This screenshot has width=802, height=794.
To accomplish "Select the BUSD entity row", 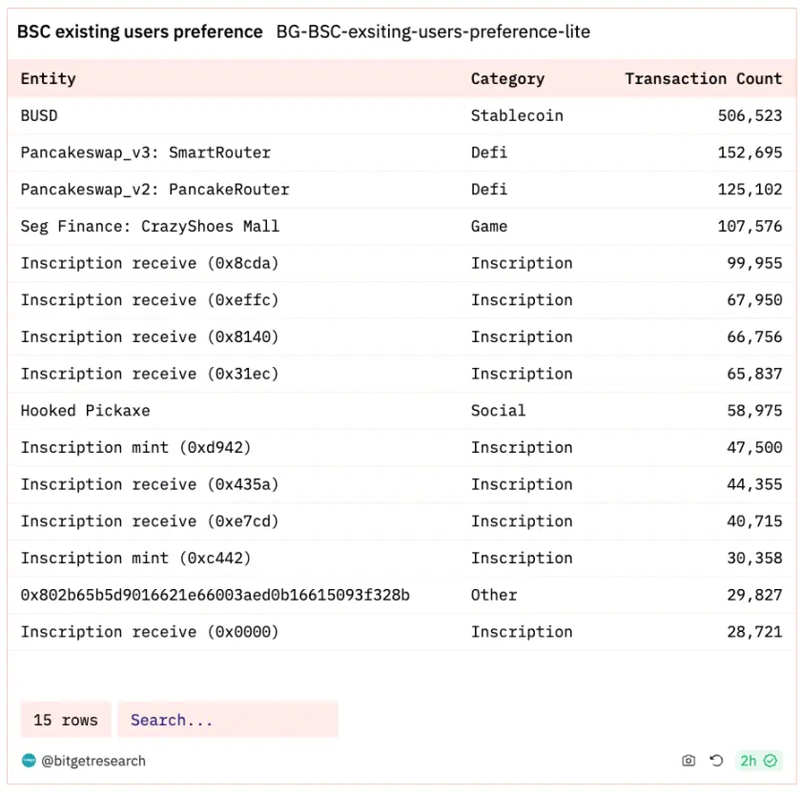I will [401, 115].
